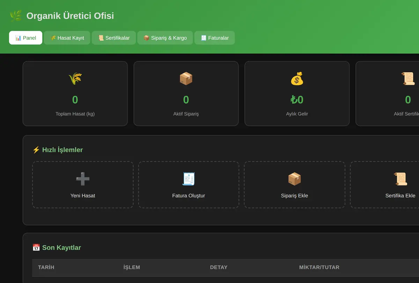Select the Faturalar tab
419x283 pixels.
tap(215, 38)
